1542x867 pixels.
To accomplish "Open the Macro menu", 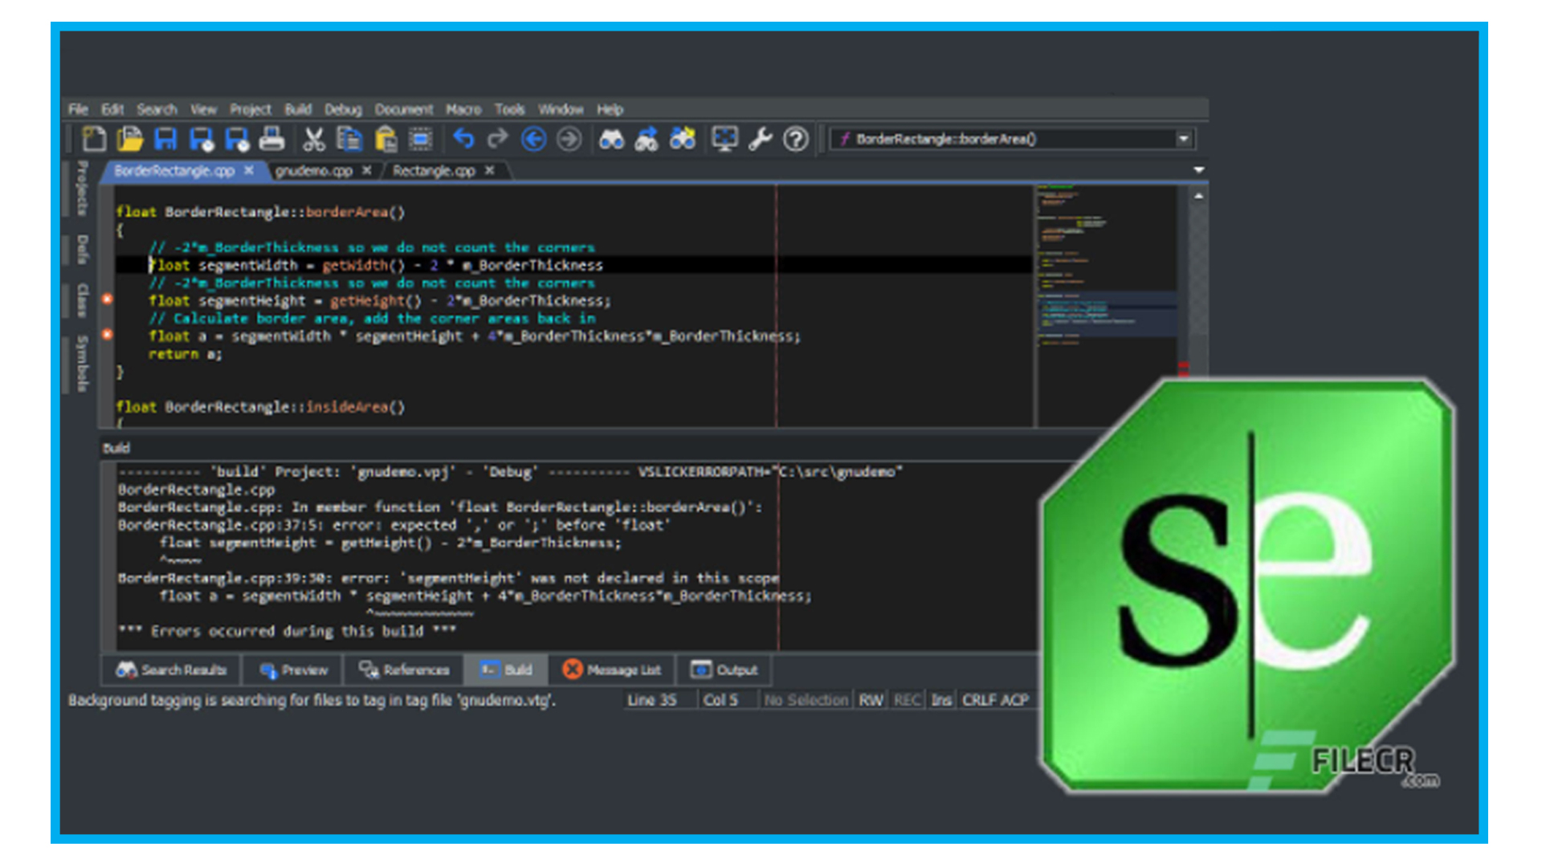I will (x=463, y=109).
